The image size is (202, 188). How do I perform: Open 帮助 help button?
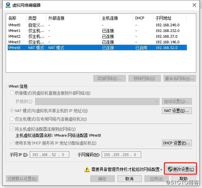(184, 179)
